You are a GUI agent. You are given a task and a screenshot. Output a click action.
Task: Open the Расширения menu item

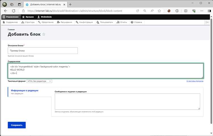point(65,22)
